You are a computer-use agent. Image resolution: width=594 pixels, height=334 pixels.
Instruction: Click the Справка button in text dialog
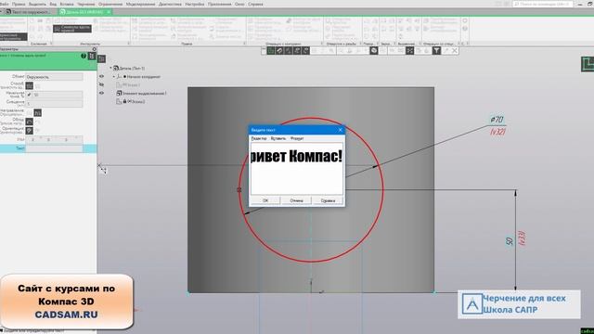(x=328, y=200)
